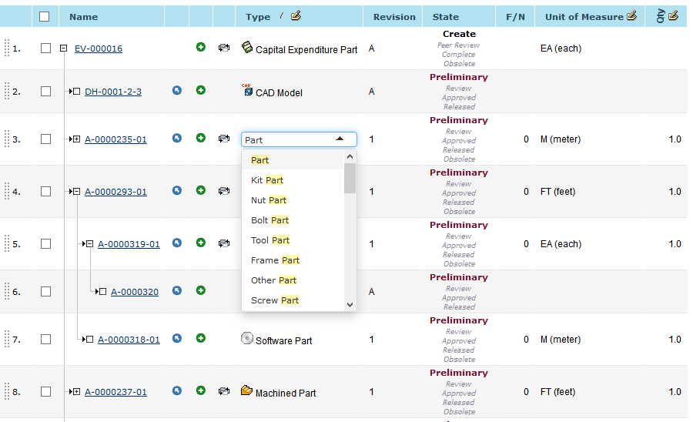This screenshot has height=422, width=693.
Task: Click the edit pencil in the Type header
Action: tap(296, 16)
